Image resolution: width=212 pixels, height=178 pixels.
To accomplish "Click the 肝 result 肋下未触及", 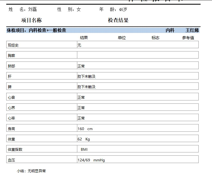I will pyautogui.click(x=87, y=76).
